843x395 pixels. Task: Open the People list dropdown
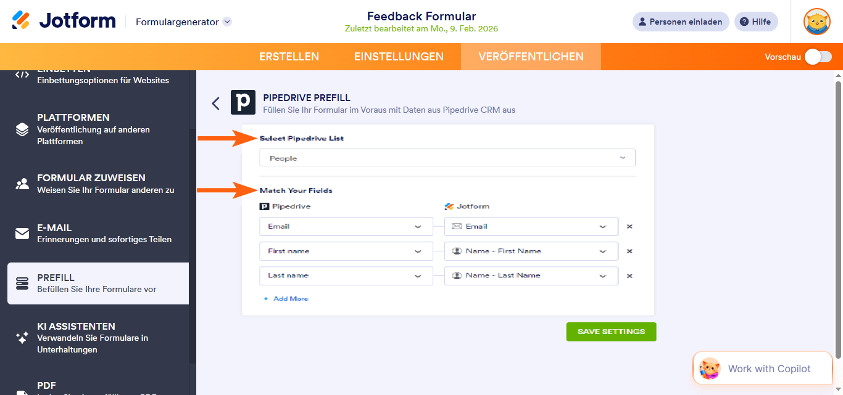tap(447, 157)
